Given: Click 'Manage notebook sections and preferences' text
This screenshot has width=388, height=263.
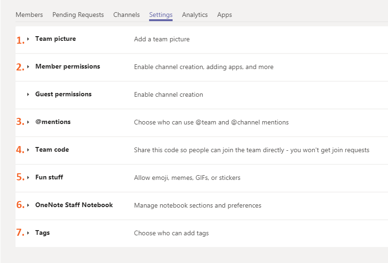Looking at the screenshot, I should [198, 206].
